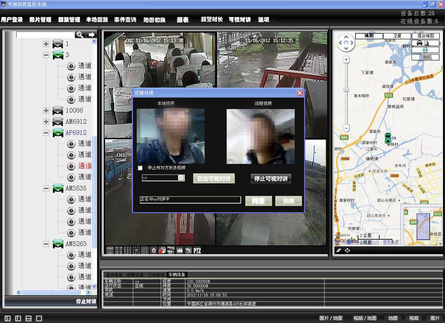Viewport: 445px width, 323px height.
Task: Expand vehicle 1 in the device tree
Action: [x=46, y=44]
